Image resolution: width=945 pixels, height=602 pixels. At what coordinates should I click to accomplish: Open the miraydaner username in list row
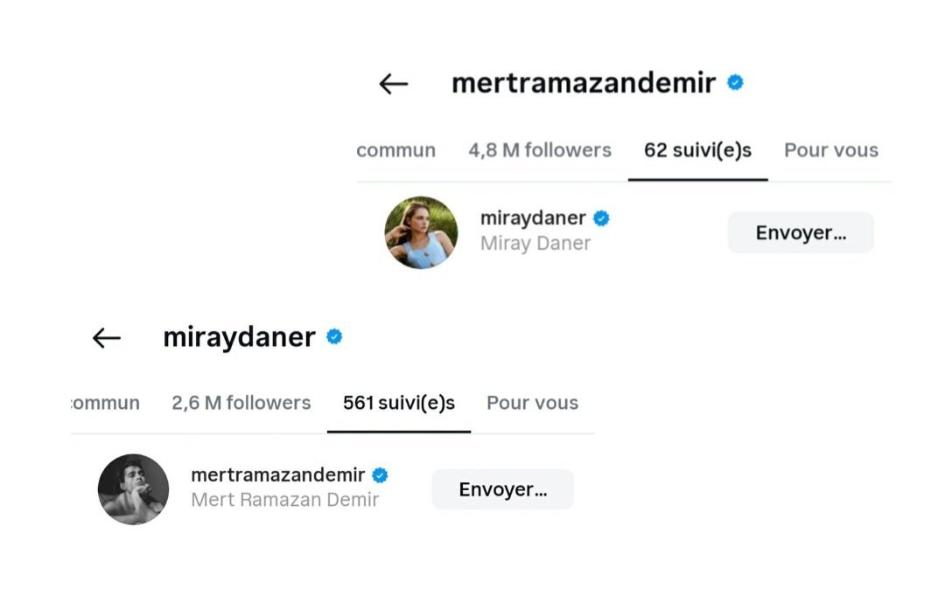click(x=534, y=218)
